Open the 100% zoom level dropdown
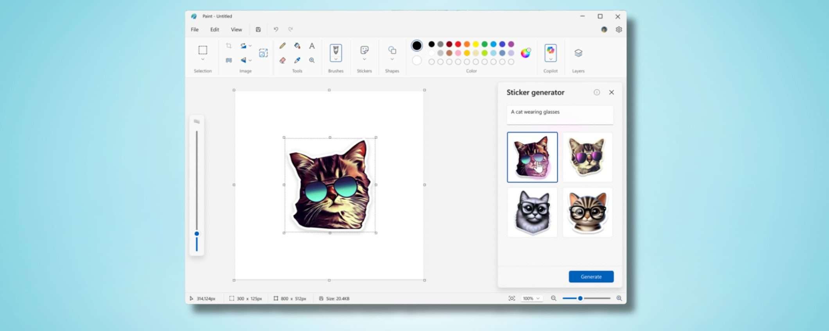Image resolution: width=829 pixels, height=331 pixels. click(x=531, y=298)
